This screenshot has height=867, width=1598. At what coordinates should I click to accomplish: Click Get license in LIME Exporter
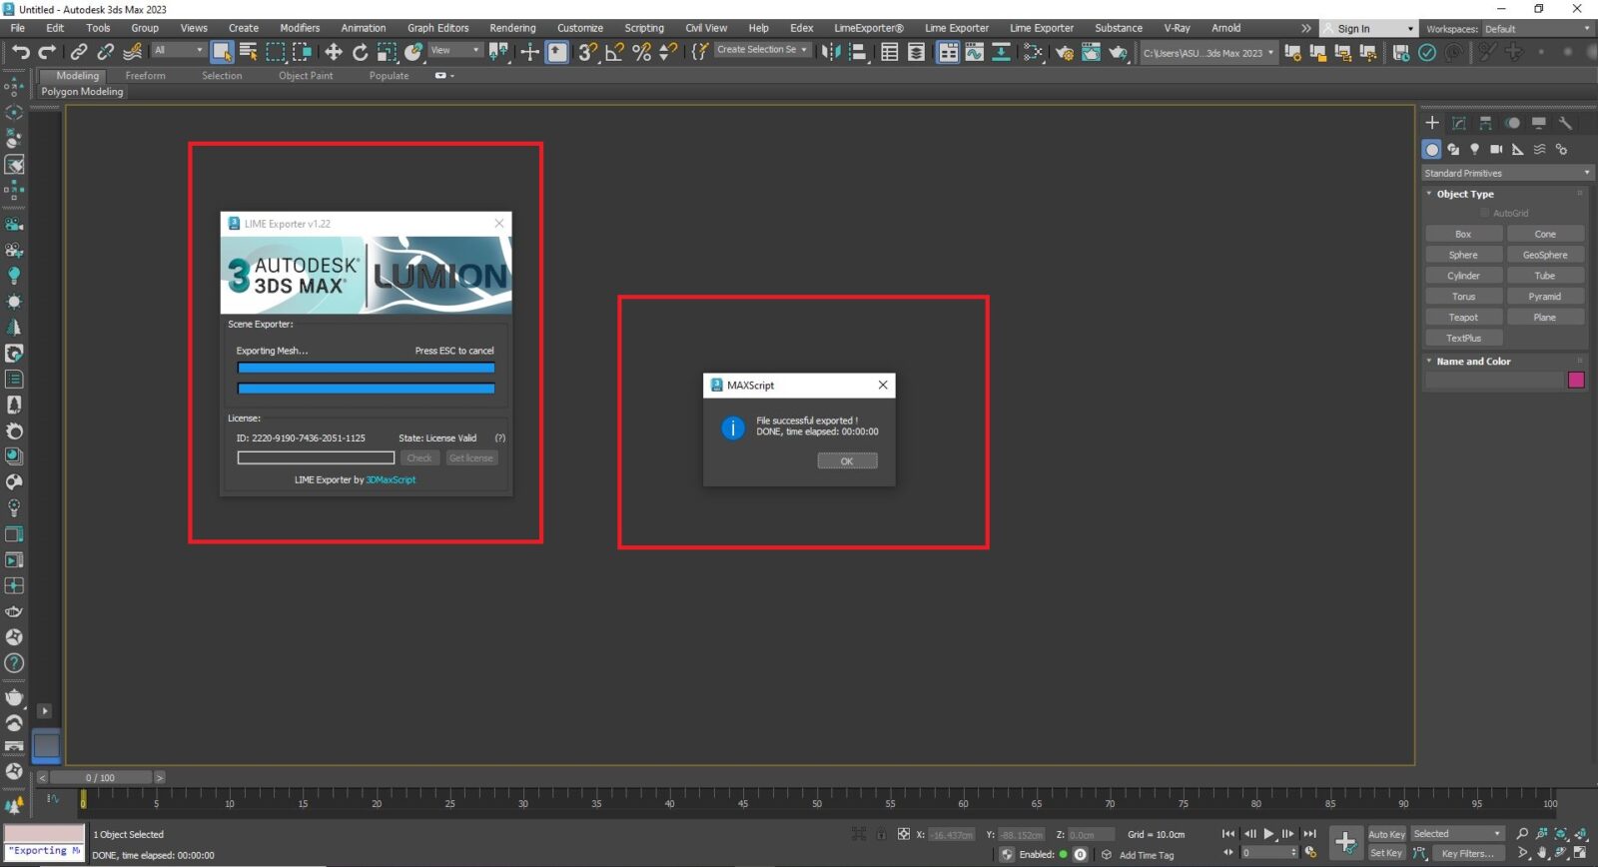click(x=471, y=458)
